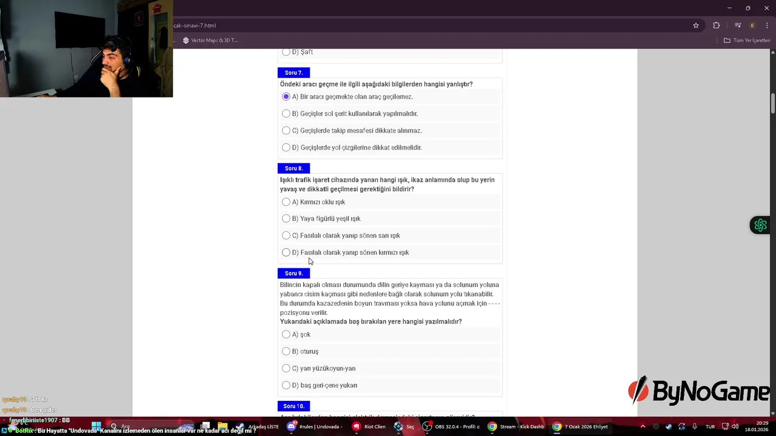Screen dimensions: 776x436
Task: Select 'D) Fasılalı olarak yanıp sönen kırmızı ışık'
Action: 286,253
